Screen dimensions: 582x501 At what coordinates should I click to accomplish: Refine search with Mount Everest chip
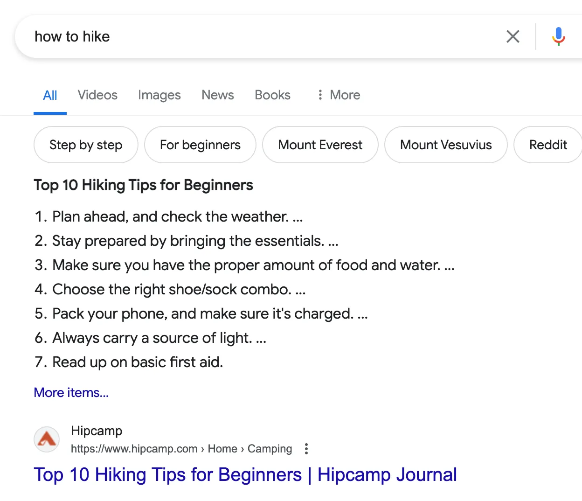[x=320, y=145]
